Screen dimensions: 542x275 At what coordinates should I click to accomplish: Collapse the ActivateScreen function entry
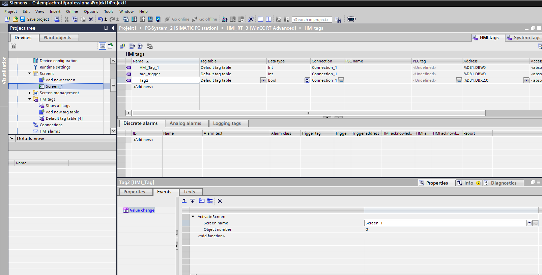pyautogui.click(x=193, y=217)
